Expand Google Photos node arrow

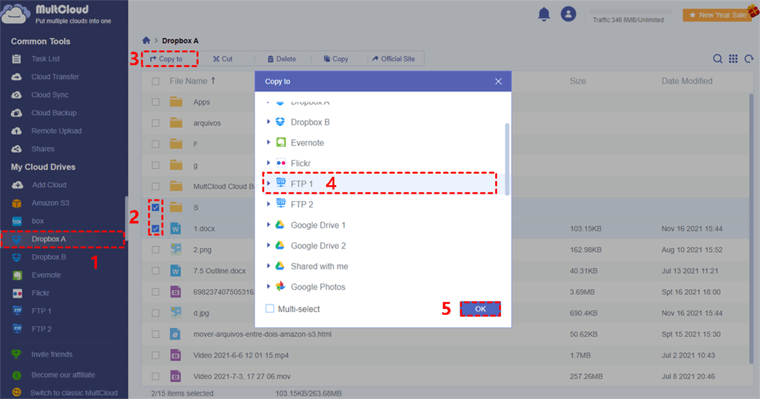(269, 287)
